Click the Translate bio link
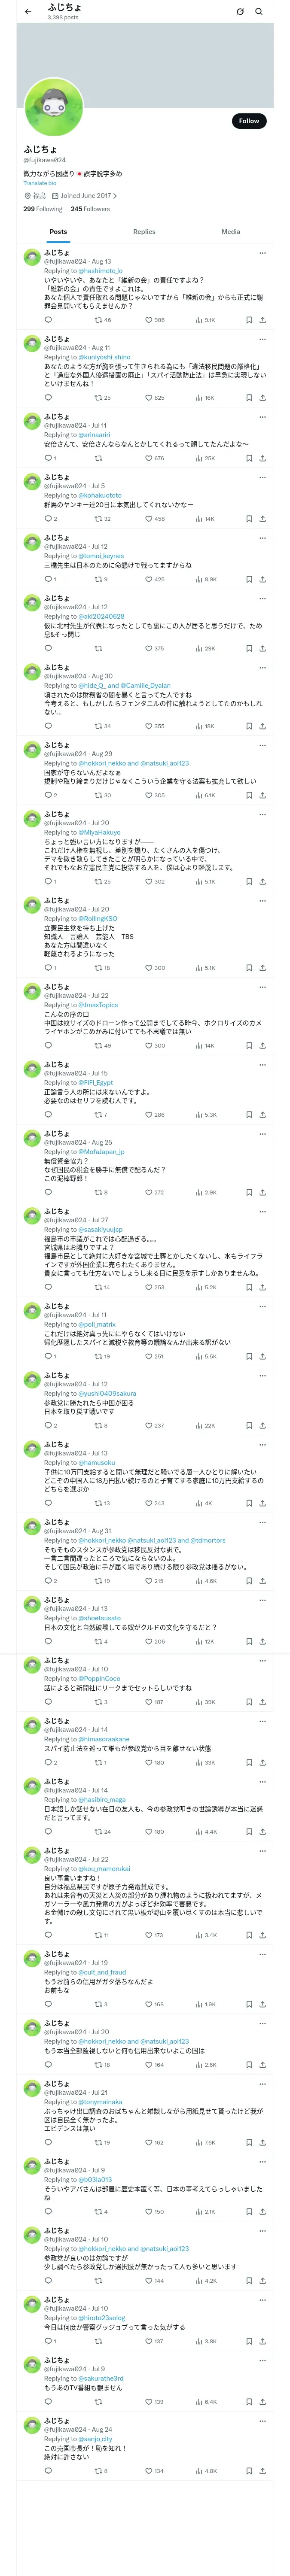Image resolution: width=290 pixels, height=2576 pixels. coord(40,183)
